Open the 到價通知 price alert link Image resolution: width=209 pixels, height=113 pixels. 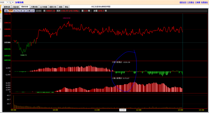click(204, 2)
